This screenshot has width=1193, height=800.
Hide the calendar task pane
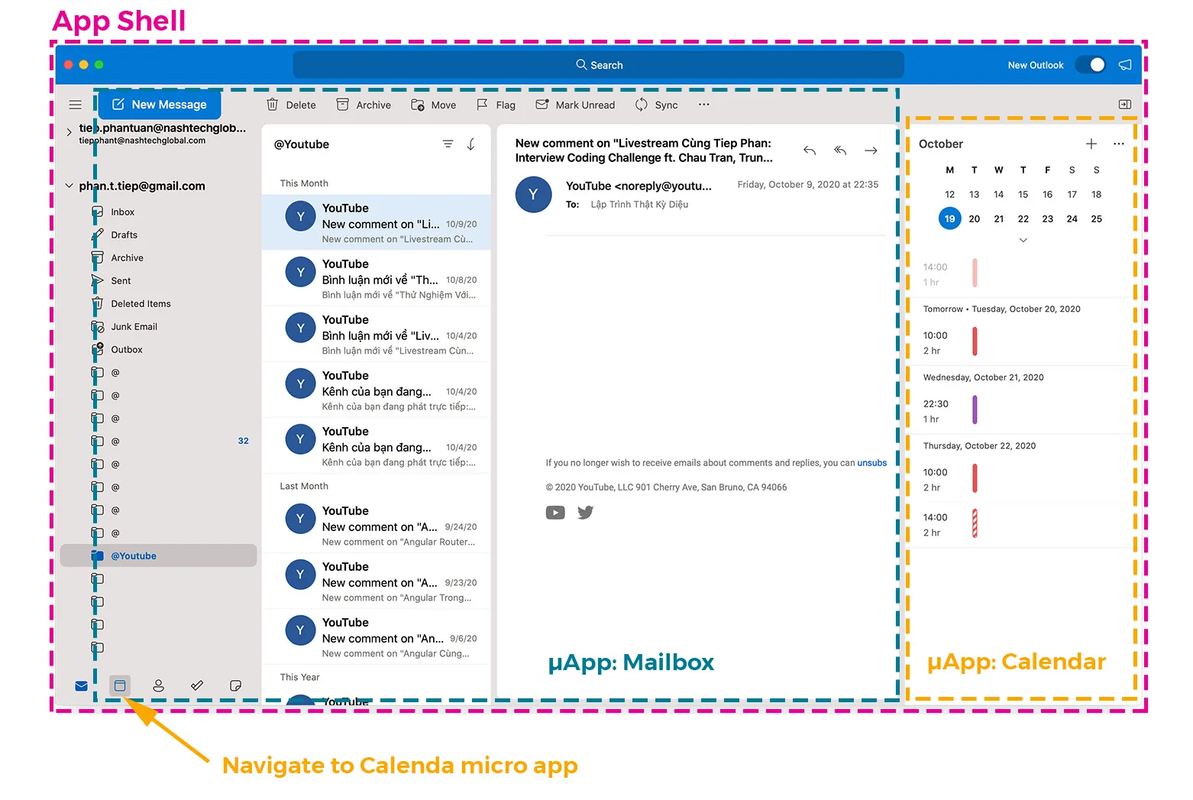pyautogui.click(x=1125, y=104)
